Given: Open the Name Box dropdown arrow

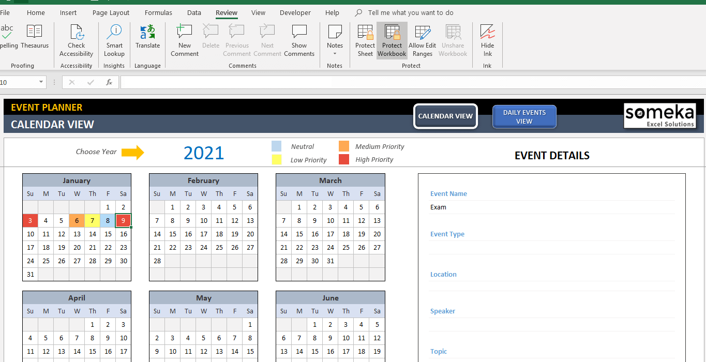Looking at the screenshot, I should [x=41, y=82].
